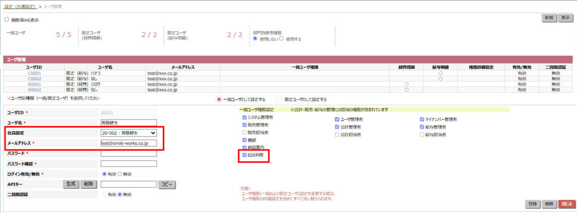Click the 経費精算 circle in row K0002

click(x=407, y=89)
